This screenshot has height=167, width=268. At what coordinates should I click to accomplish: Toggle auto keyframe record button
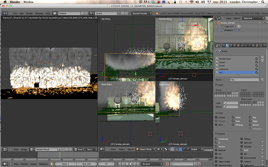pos(167,164)
